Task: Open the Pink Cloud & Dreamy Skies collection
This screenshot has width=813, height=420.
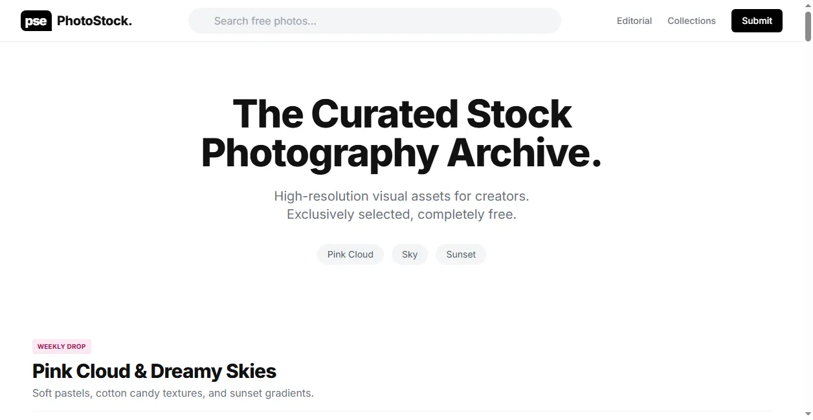Action: (154, 371)
